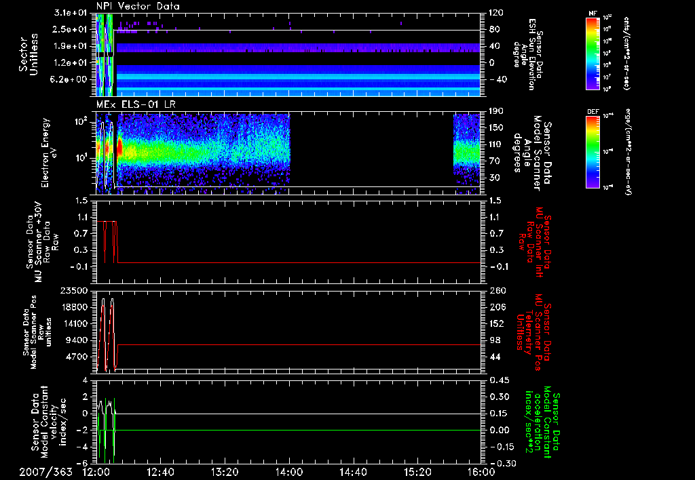Click the '23500' scanner position tick value

coord(73,291)
